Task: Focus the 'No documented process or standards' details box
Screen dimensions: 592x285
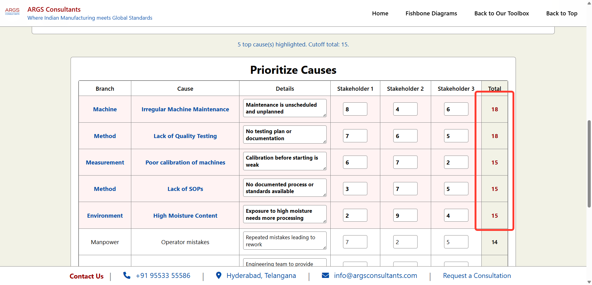Action: 285,188
